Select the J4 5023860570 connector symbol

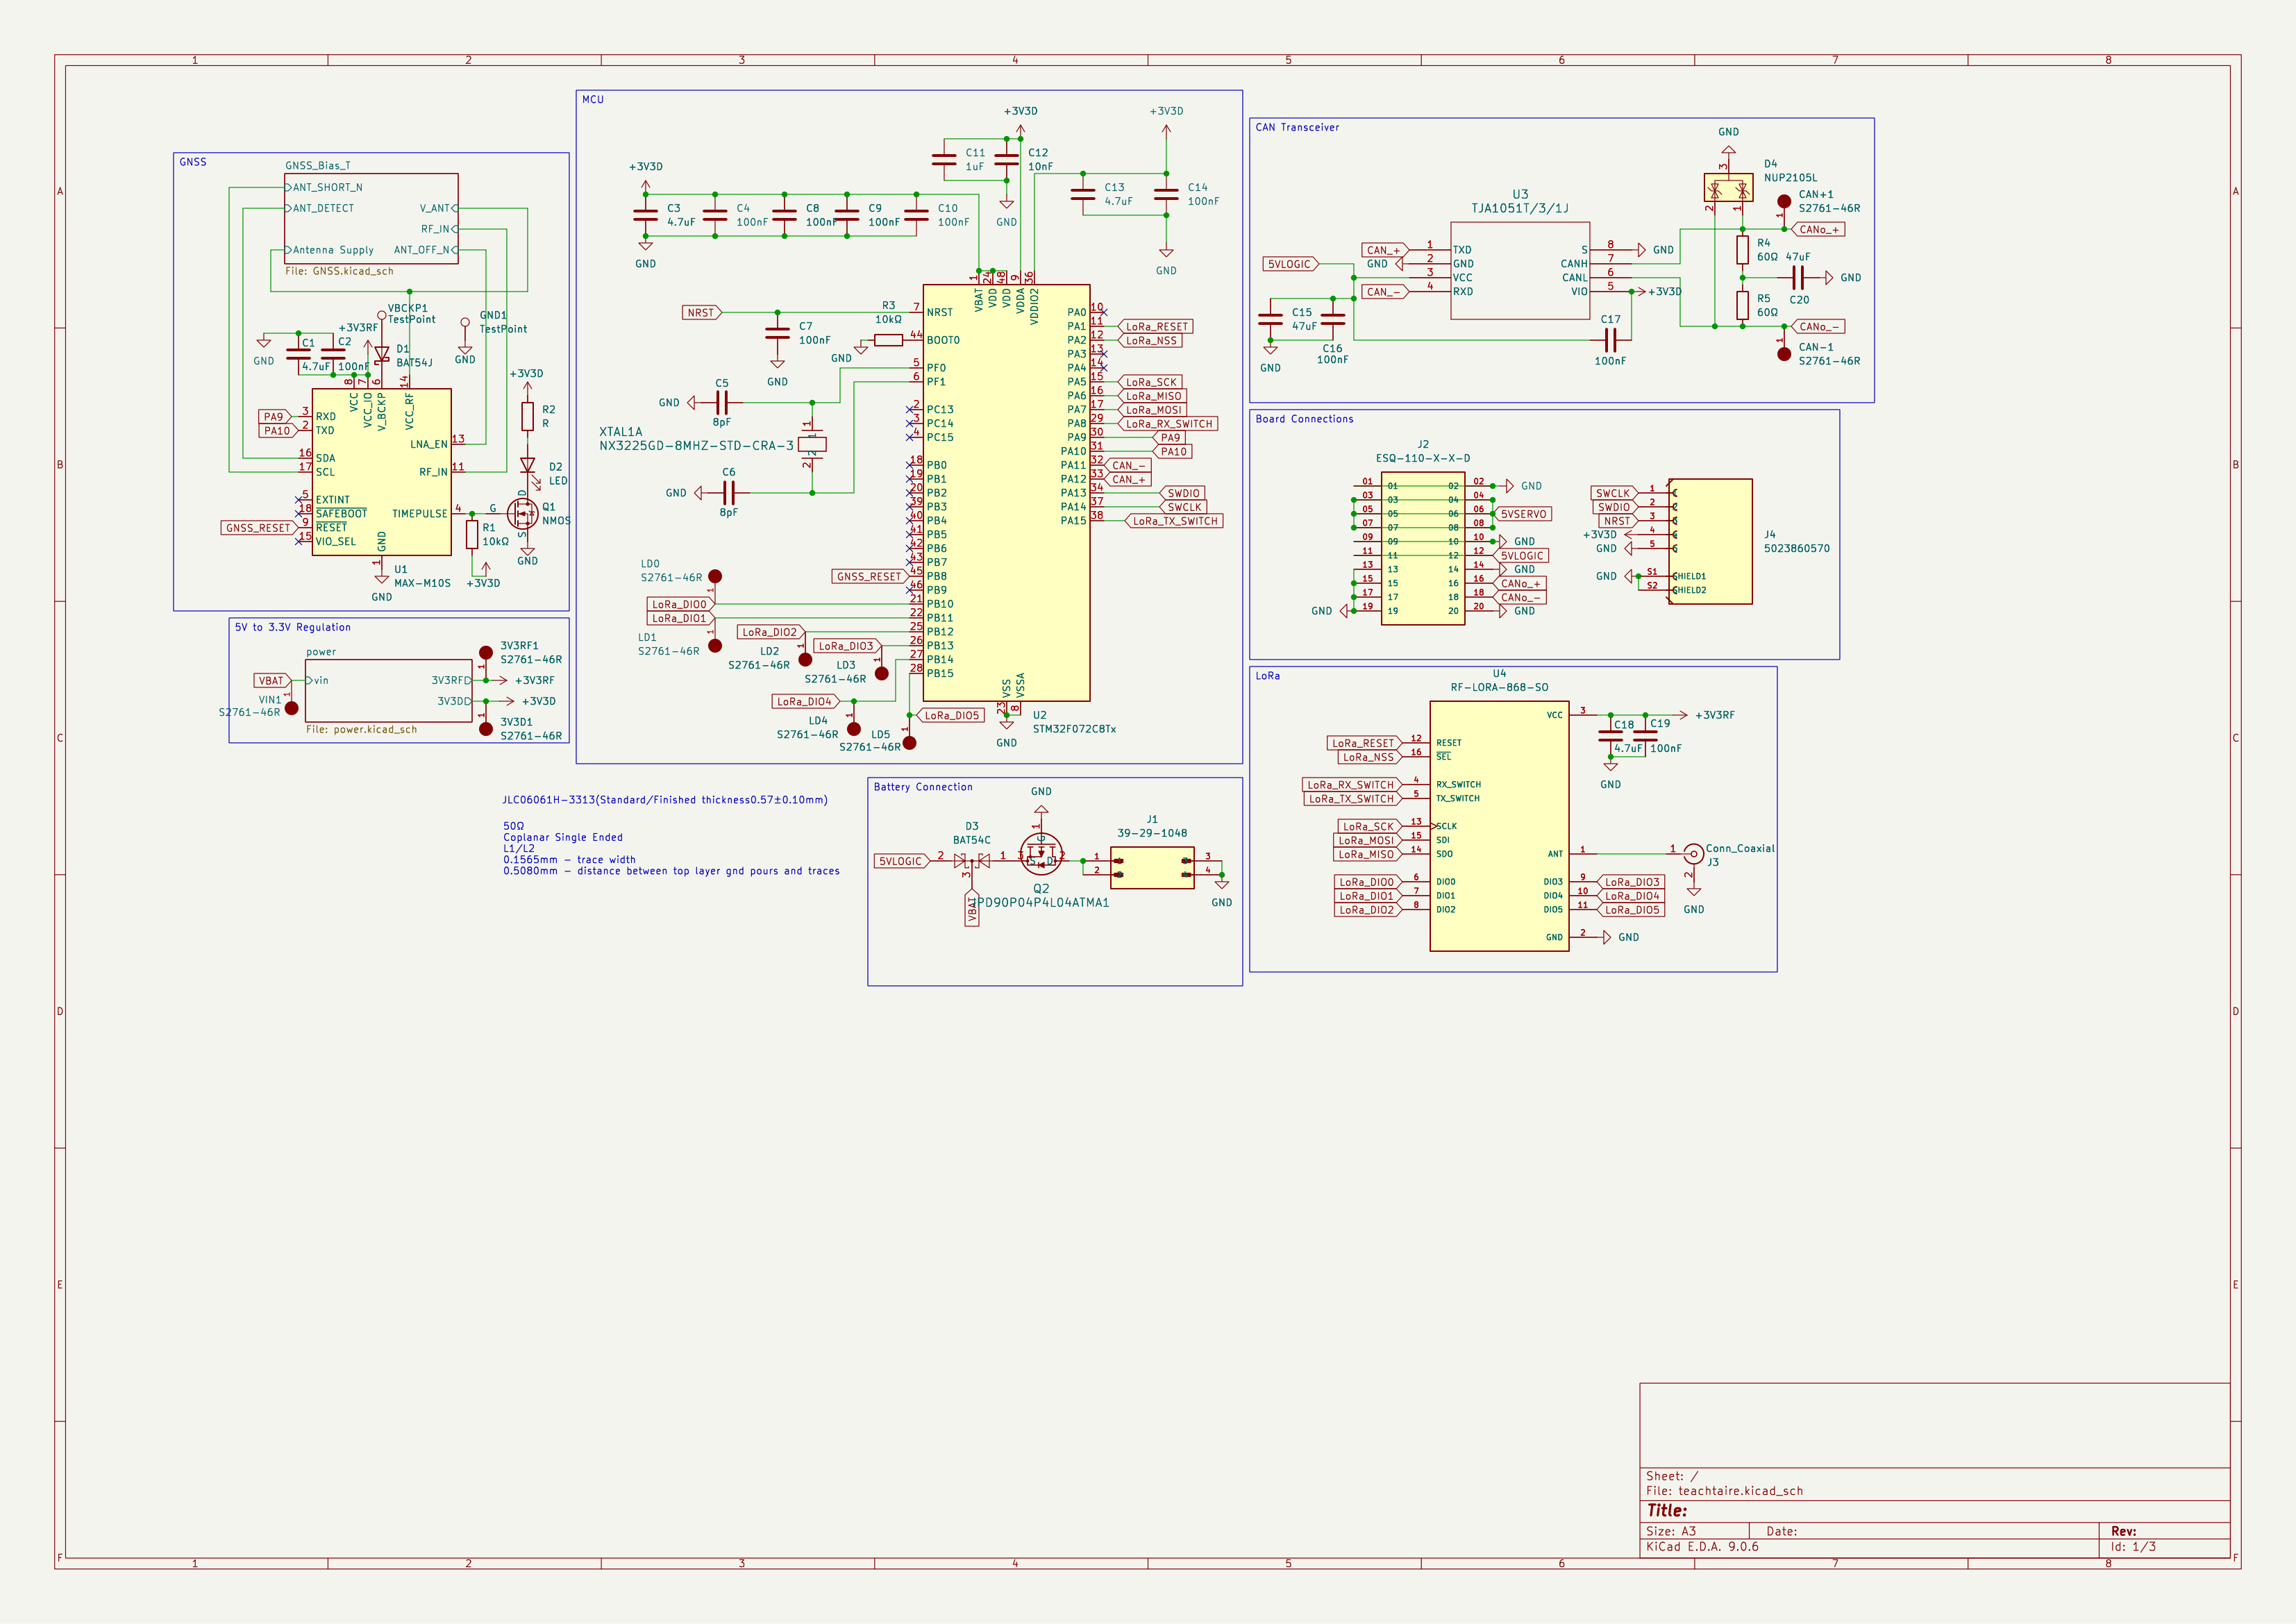[x=1710, y=541]
